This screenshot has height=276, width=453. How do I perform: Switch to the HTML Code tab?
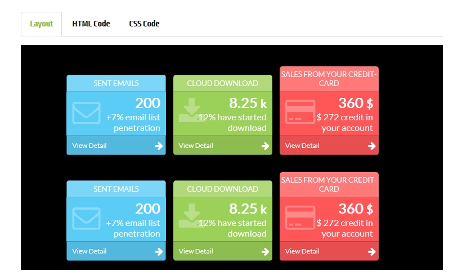tap(91, 24)
